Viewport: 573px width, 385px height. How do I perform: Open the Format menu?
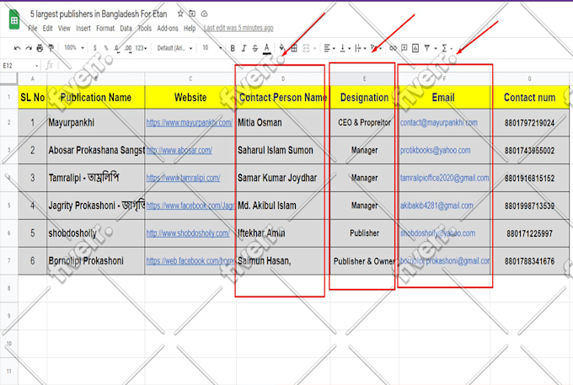tap(105, 28)
